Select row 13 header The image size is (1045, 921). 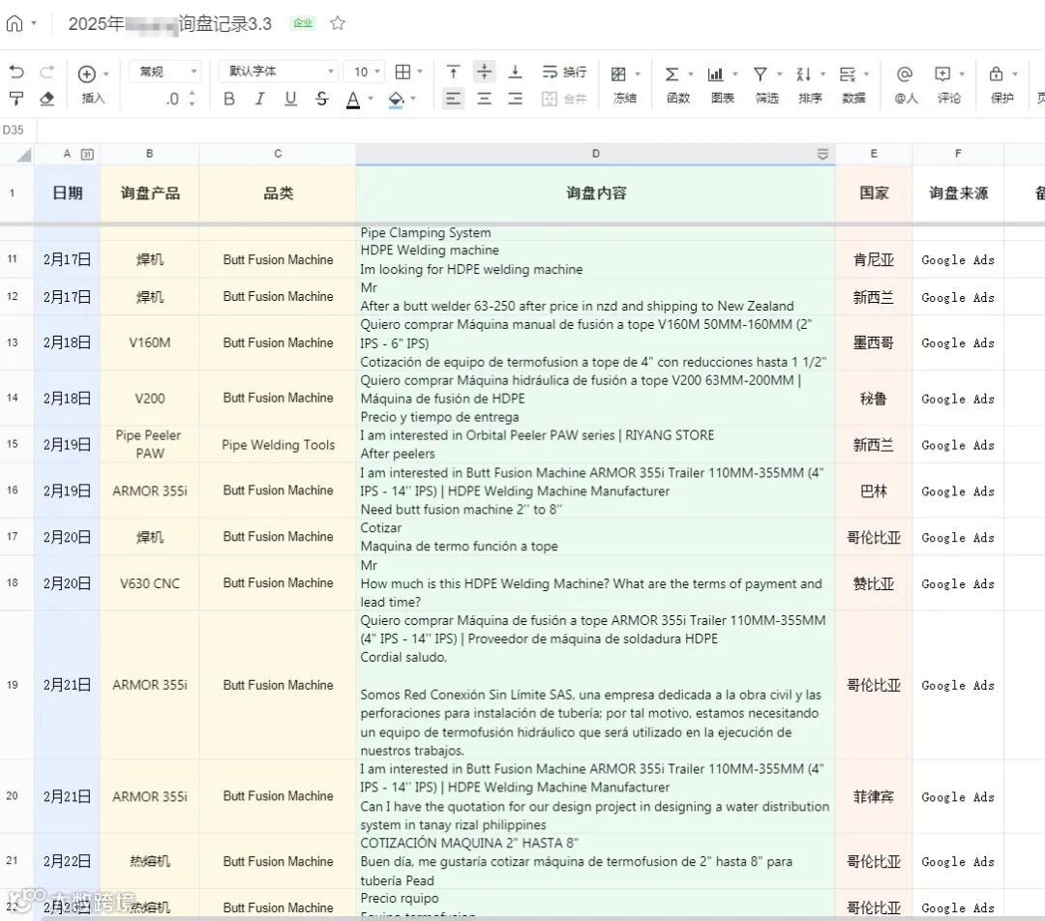(13, 342)
